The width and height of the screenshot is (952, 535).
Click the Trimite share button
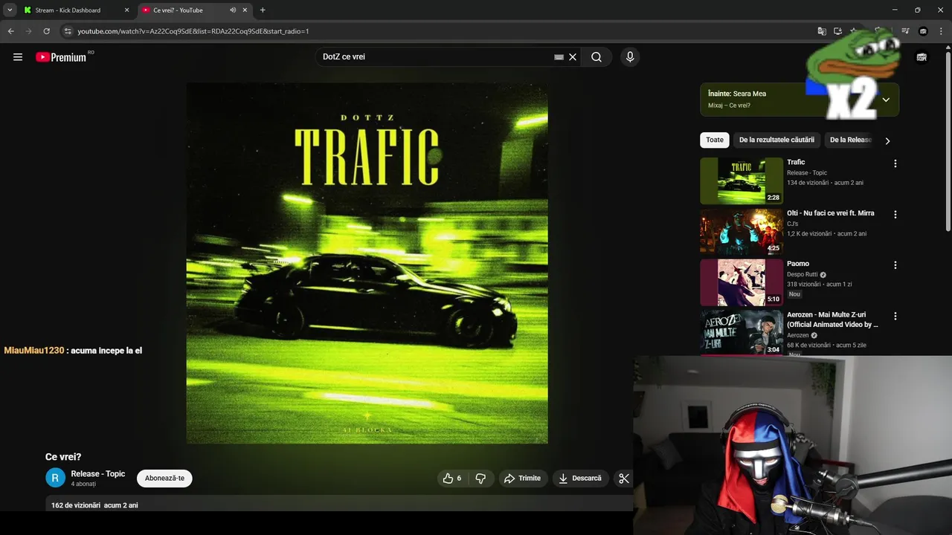[x=523, y=479]
